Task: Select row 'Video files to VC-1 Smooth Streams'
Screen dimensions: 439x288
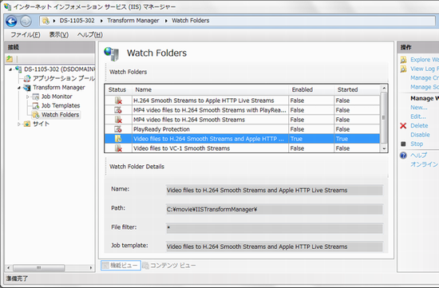Action: [x=242, y=148]
